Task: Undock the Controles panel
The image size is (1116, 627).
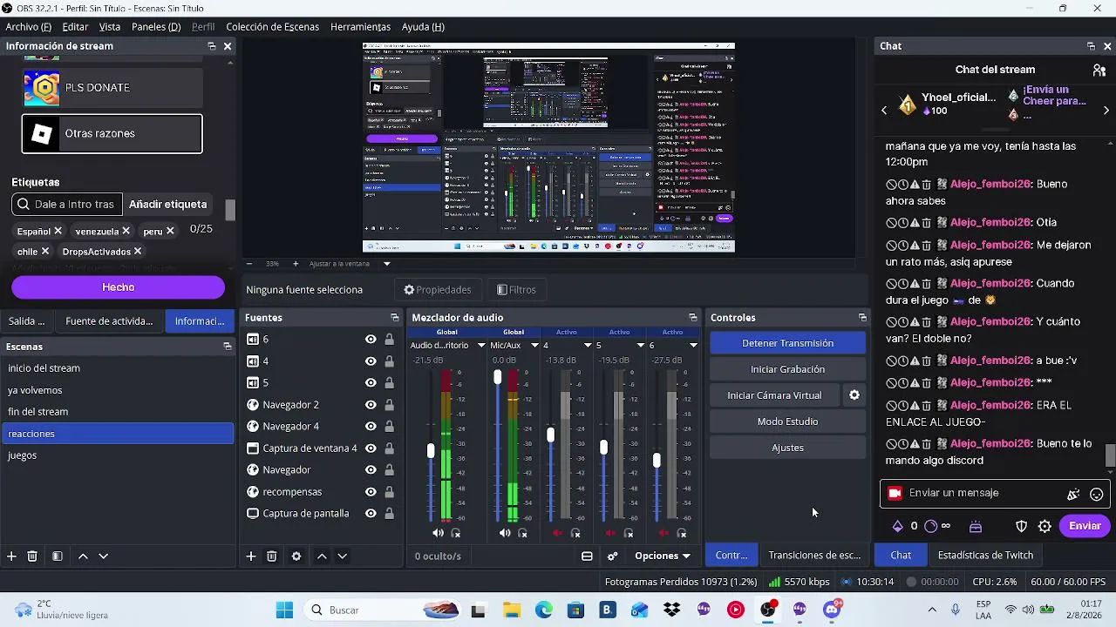Action: (x=862, y=318)
